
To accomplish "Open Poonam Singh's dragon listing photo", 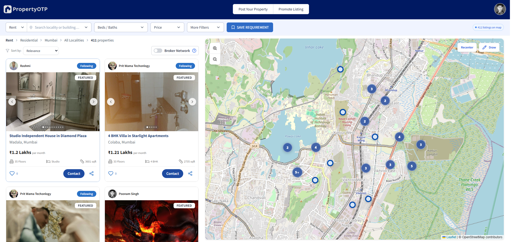I will point(152,221).
